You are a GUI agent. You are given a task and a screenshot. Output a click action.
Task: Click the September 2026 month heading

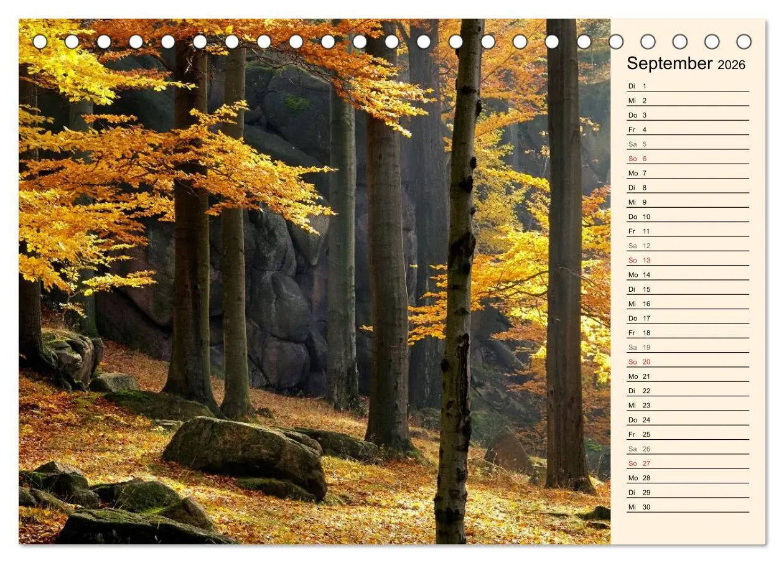pyautogui.click(x=686, y=63)
